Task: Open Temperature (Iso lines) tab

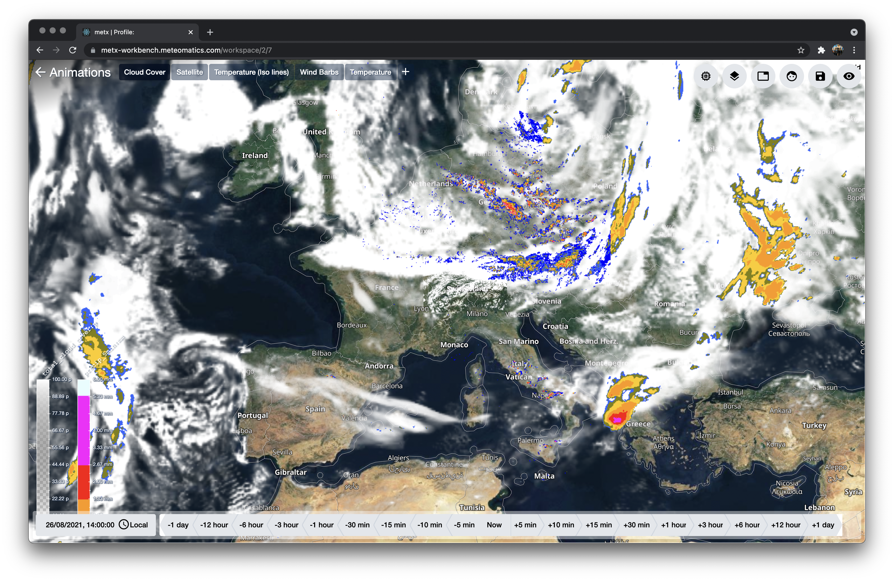Action: pos(251,72)
